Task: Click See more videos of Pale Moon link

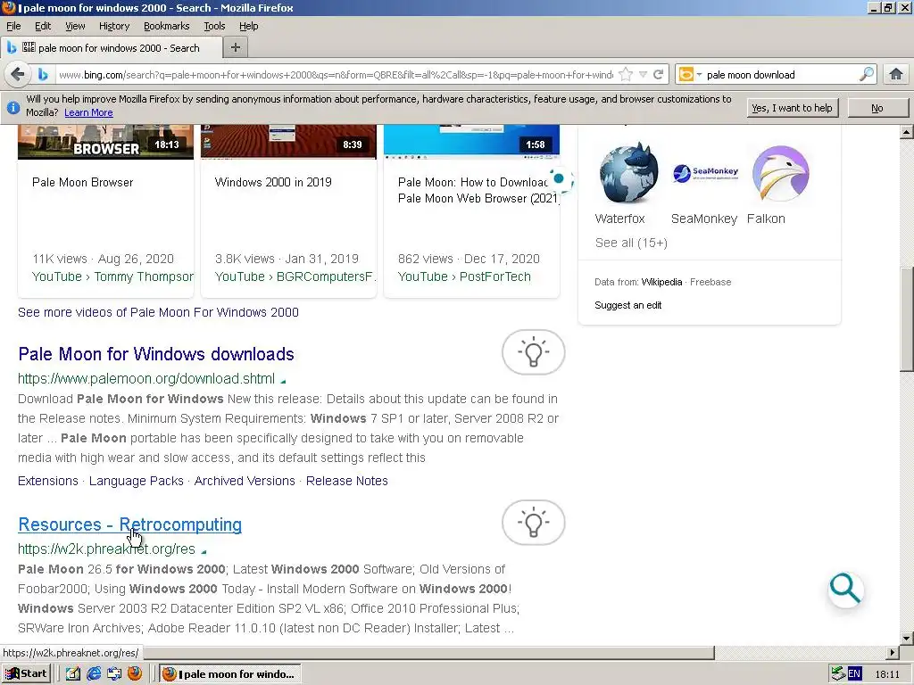Action: click(158, 312)
